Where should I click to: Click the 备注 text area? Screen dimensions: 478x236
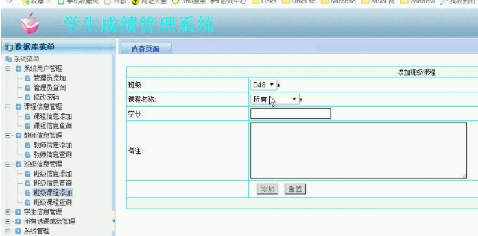click(x=359, y=151)
